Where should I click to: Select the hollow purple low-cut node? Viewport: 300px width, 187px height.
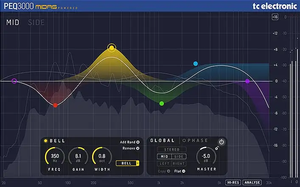pyautogui.click(x=14, y=81)
